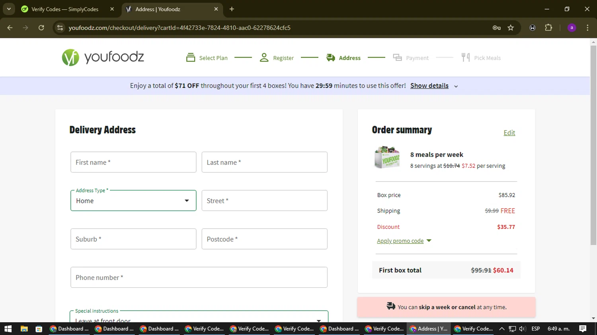Open the browser Extensions puzzle icon
Viewport: 597px width, 335px height.
548,28
